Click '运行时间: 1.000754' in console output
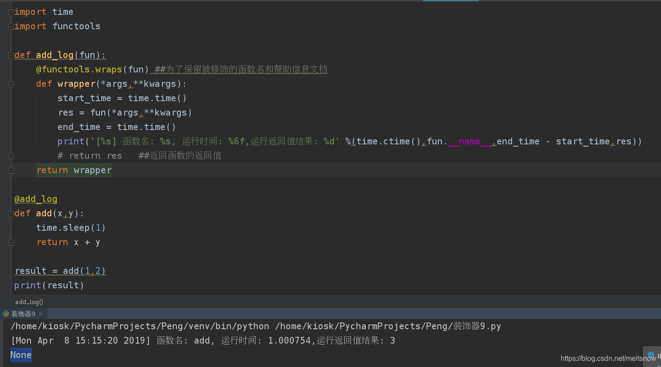 [266, 340]
